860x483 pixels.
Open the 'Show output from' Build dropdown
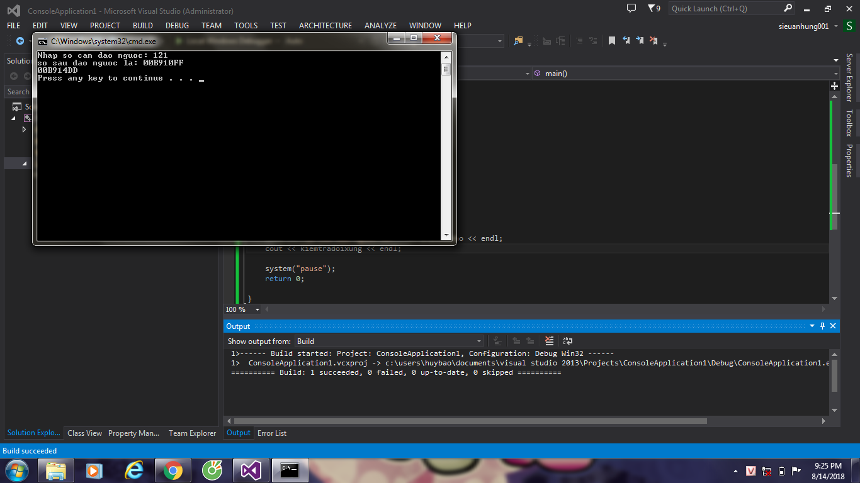(478, 341)
